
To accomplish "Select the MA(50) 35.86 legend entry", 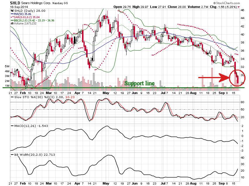I will 22,14.
